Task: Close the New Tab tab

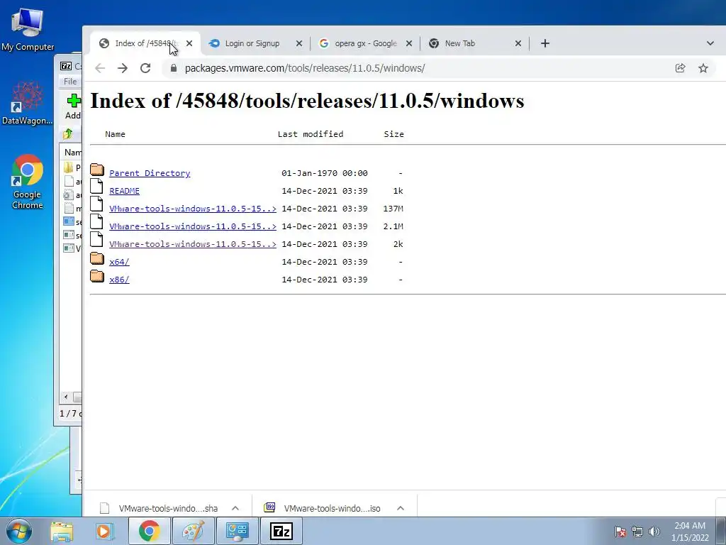Action: [518, 43]
